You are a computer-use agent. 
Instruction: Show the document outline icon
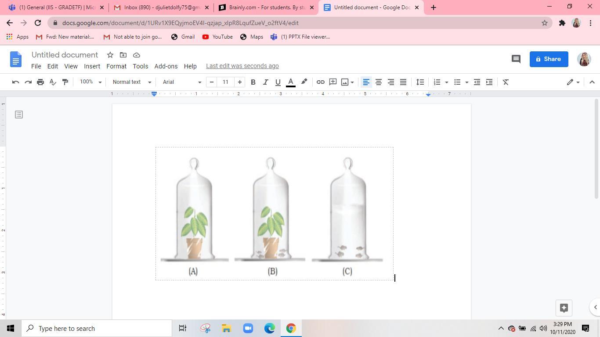point(19,115)
